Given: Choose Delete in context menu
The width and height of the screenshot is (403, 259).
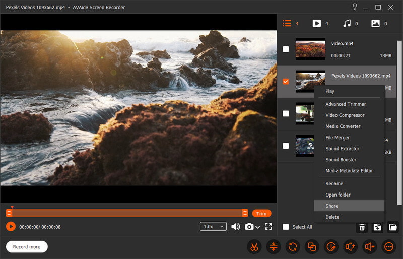Looking at the screenshot, I should pyautogui.click(x=349, y=217).
